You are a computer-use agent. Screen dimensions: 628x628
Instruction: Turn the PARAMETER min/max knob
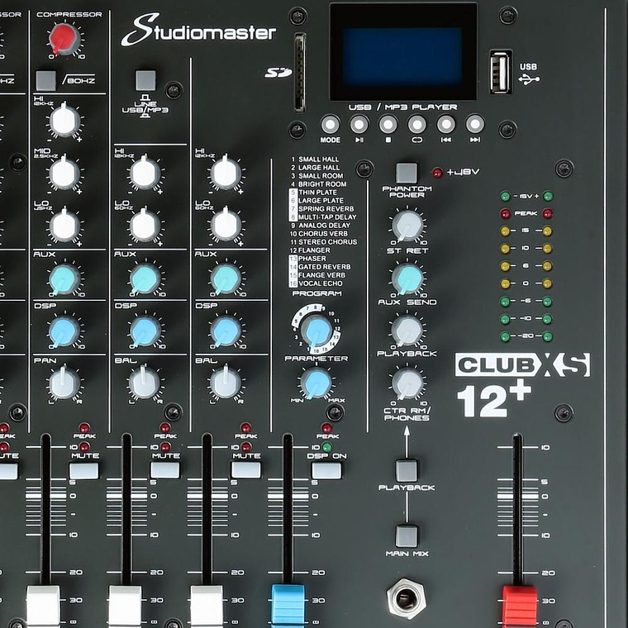coord(316,383)
